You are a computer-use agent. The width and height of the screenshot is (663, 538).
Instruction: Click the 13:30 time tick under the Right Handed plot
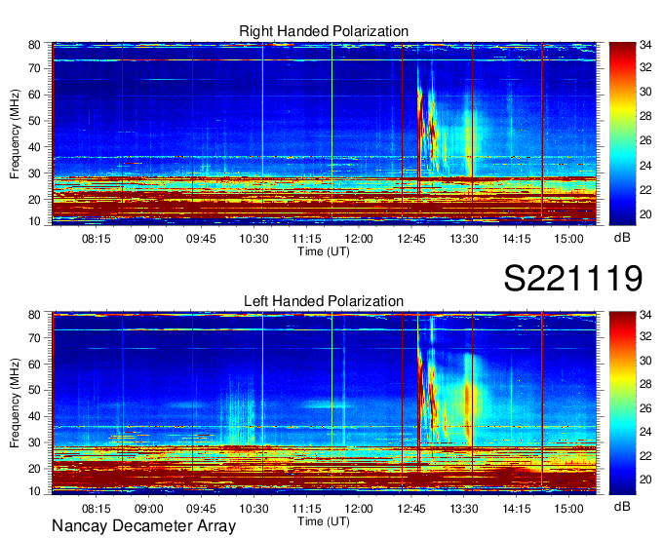click(464, 239)
